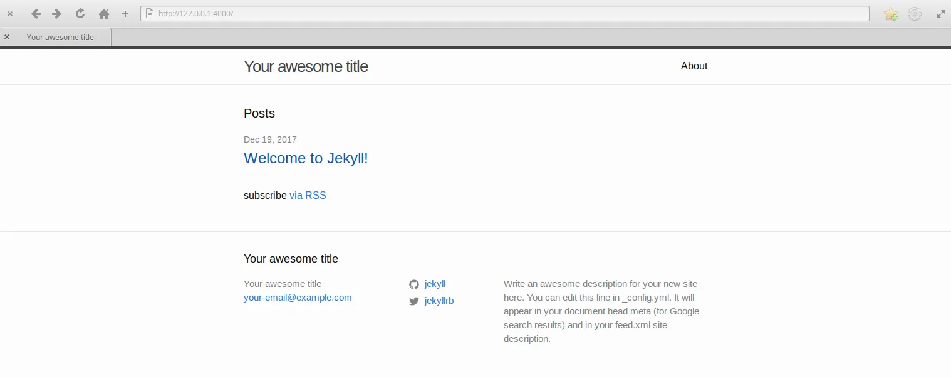Toggle fullscreen with the arrows icon
This screenshot has height=377, width=951.
[940, 13]
